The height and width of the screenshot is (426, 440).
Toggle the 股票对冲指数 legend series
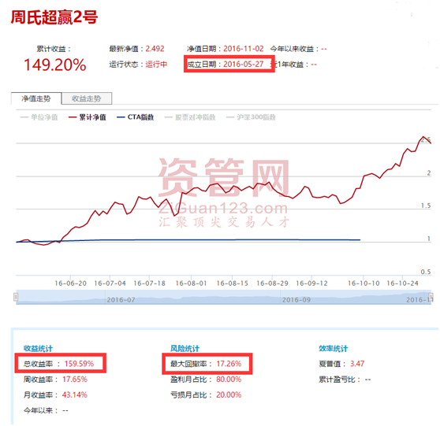pyautogui.click(x=190, y=117)
